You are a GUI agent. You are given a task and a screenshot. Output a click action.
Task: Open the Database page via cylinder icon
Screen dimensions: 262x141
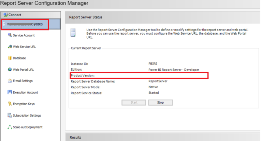coord(10,58)
